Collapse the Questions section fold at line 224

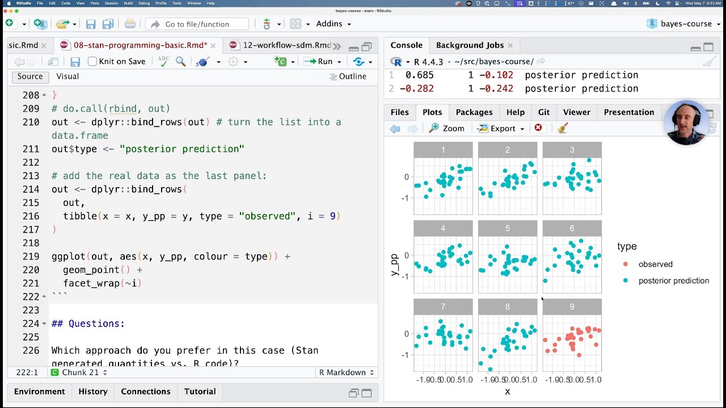click(44, 324)
